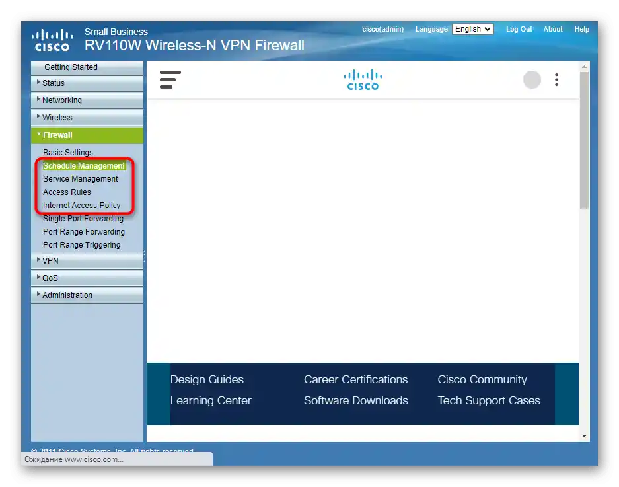Click the Cisco logo in the router banner
This screenshot has width=619, height=487.
click(52, 40)
